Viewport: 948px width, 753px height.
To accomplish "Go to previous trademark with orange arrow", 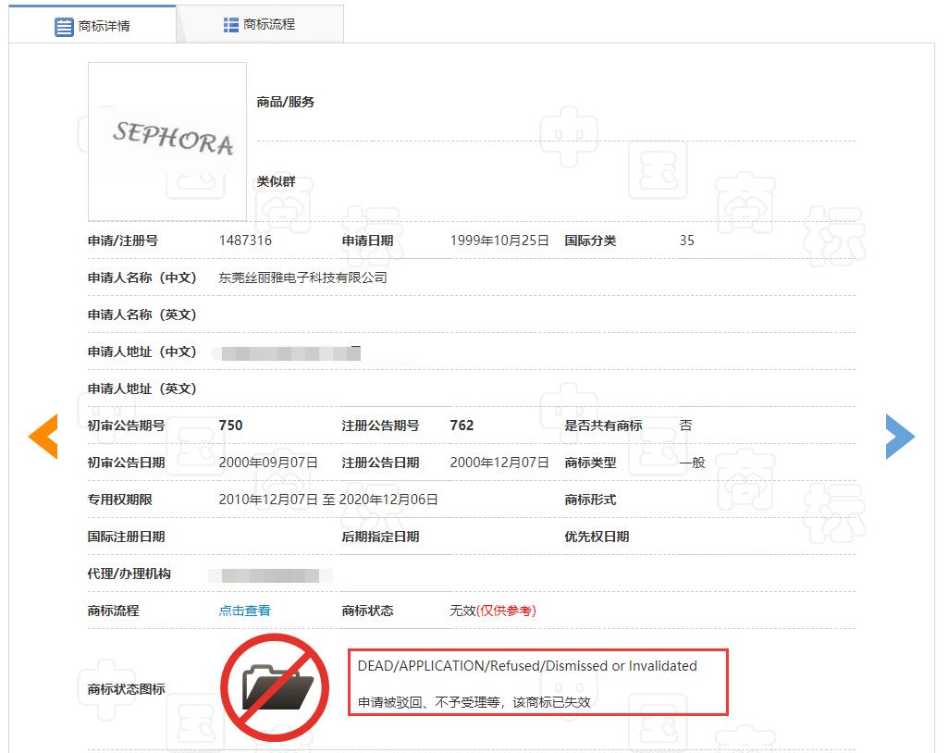I will pos(43,437).
